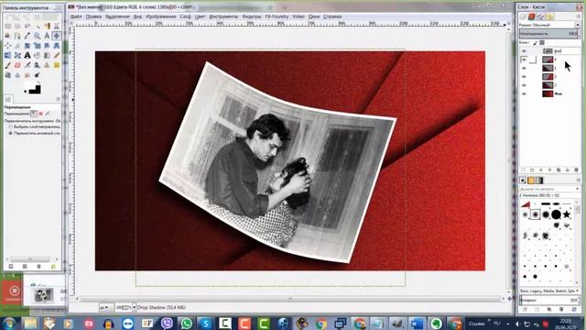
Task: Select the Rectangle Select tool
Action: coord(8,27)
